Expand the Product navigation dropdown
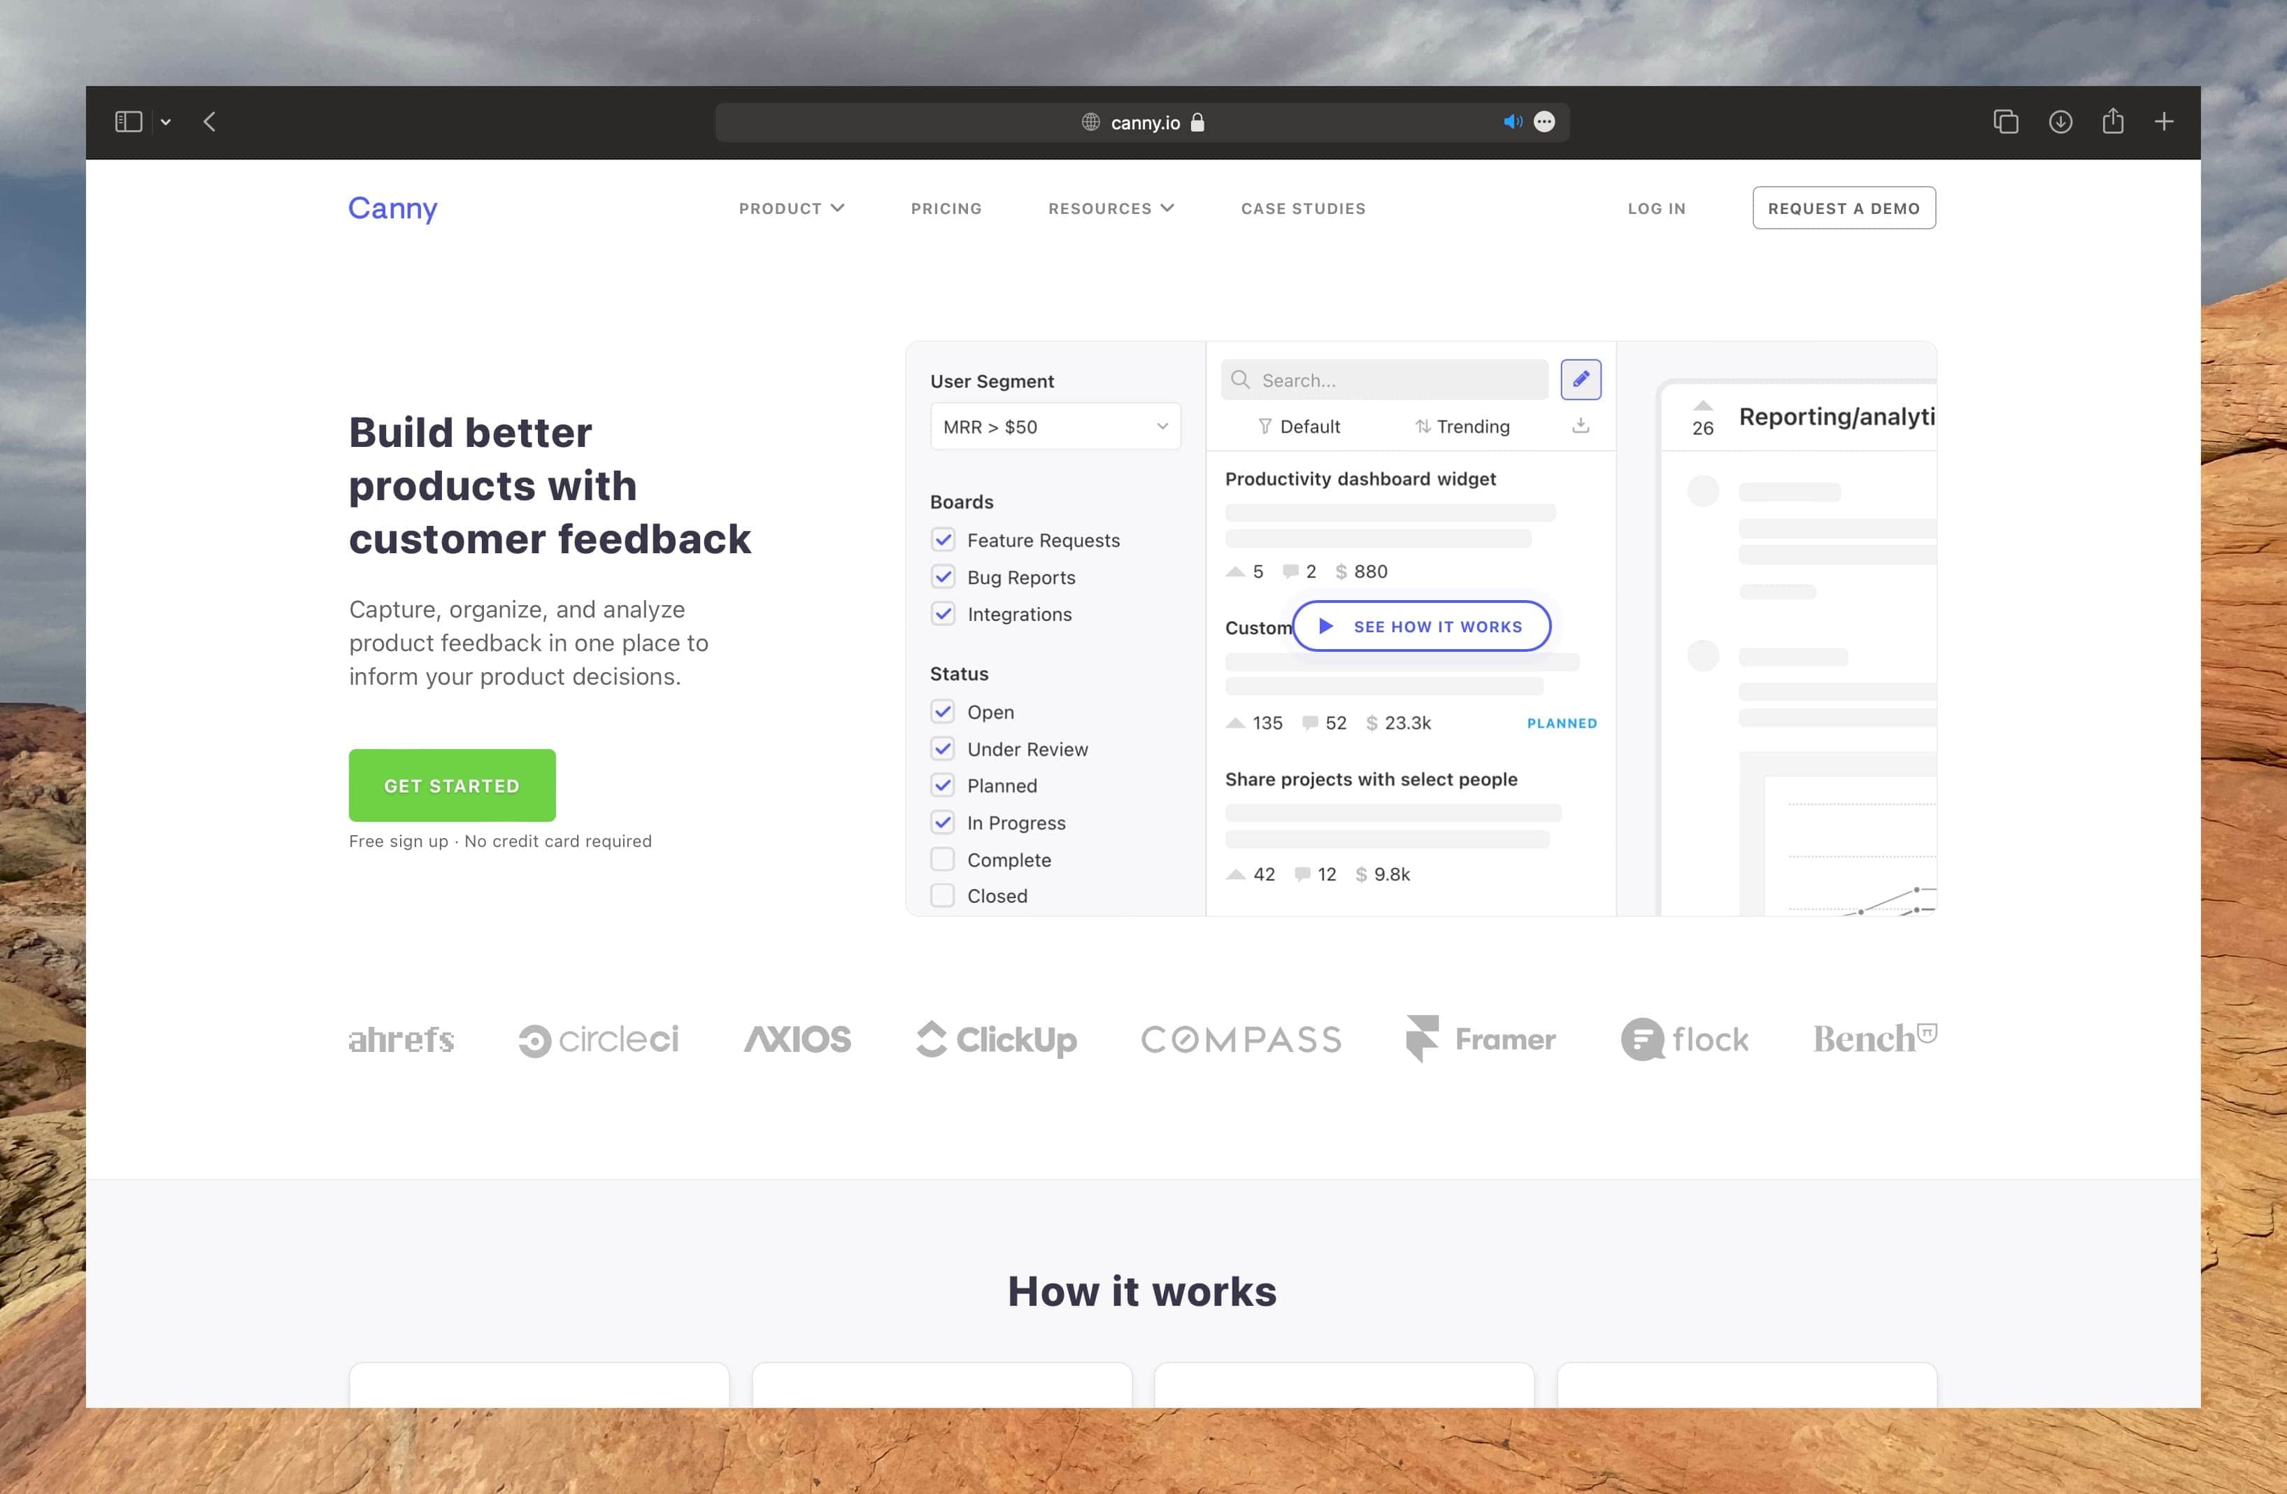This screenshot has height=1494, width=2287. coord(791,208)
